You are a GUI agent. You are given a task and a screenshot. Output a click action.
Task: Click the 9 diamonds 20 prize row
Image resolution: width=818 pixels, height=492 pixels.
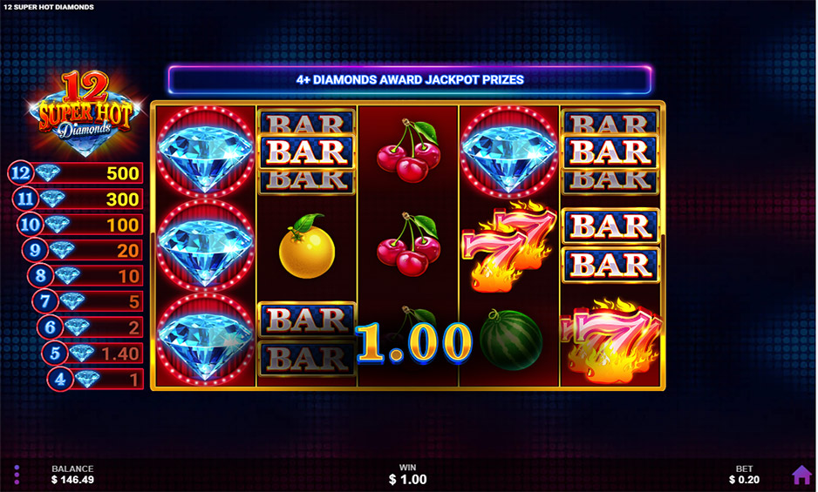click(x=83, y=250)
